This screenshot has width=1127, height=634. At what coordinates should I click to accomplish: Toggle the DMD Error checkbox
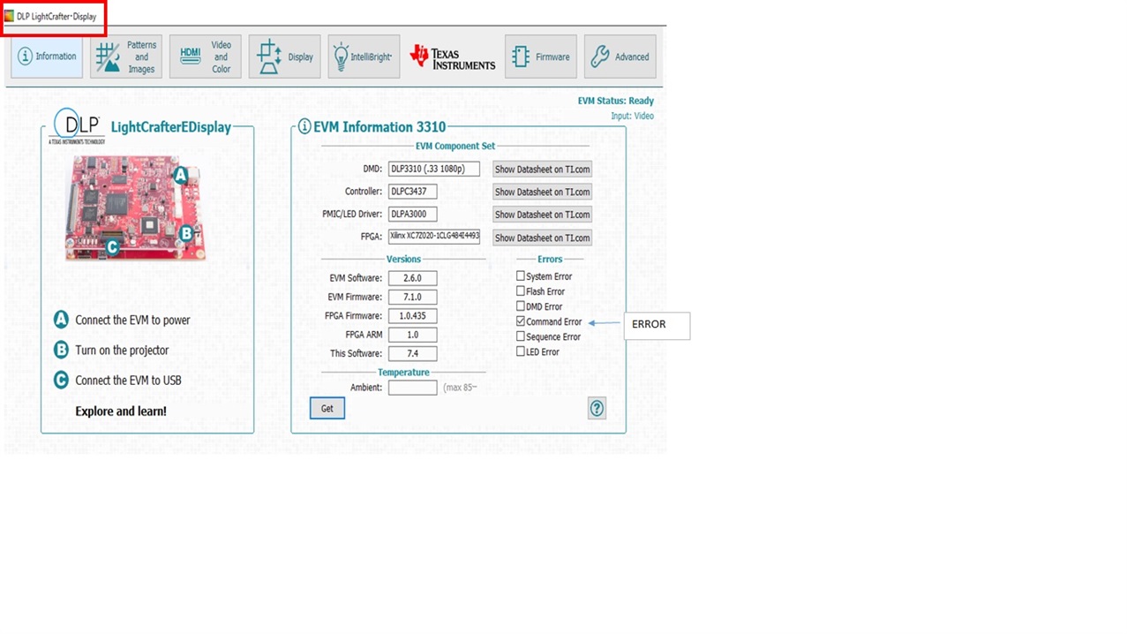[521, 306]
